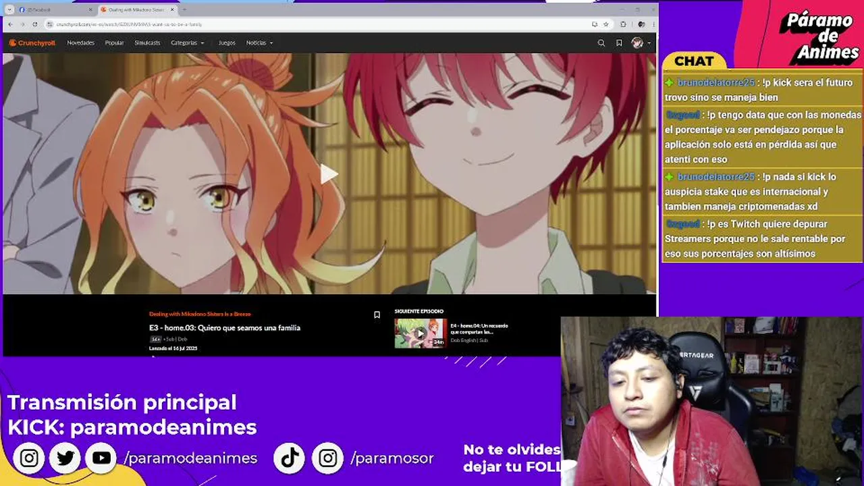This screenshot has width=864, height=486.
Task: Expand the Categorías dropdown
Action: 187,43
